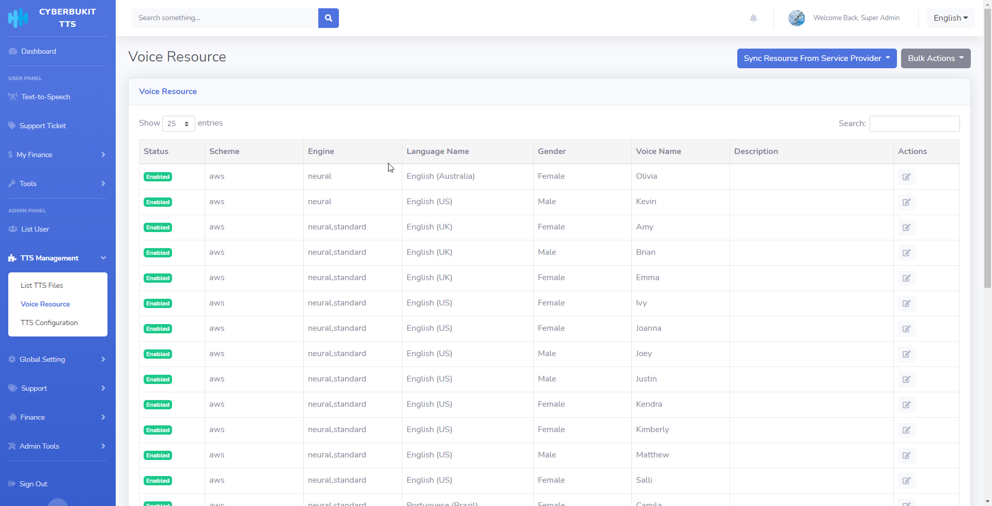Go to List TTS Files
Screen dimensions: 992x506
click(x=42, y=285)
